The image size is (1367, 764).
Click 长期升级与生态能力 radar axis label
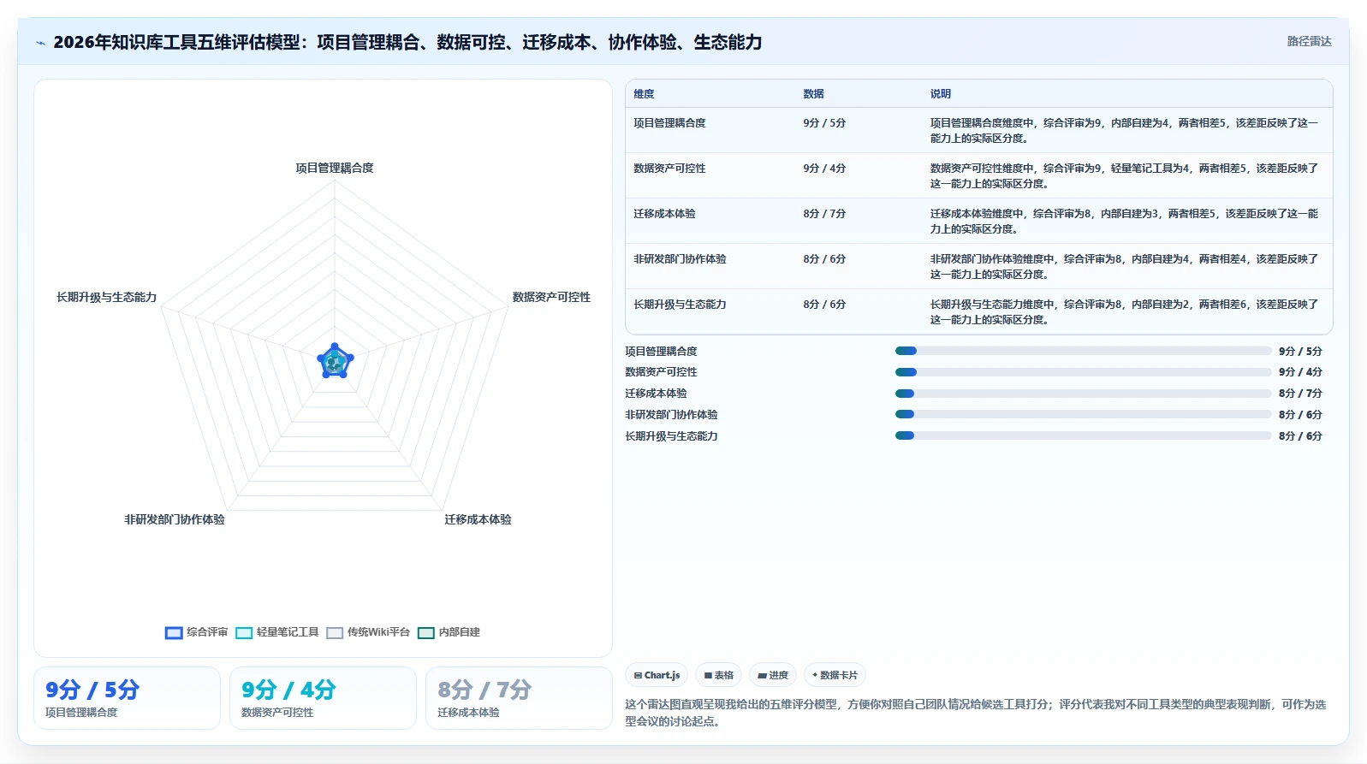tap(107, 297)
